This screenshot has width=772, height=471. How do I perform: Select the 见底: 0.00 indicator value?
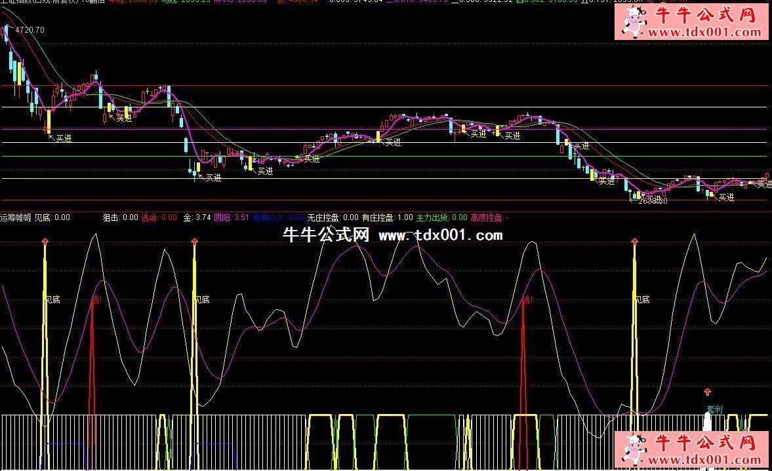click(52, 217)
